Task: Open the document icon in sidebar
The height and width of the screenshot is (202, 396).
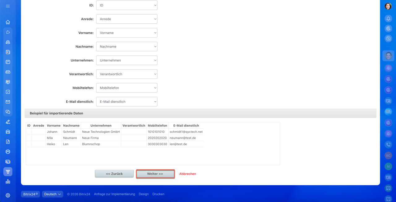Action: pyautogui.click(x=8, y=142)
